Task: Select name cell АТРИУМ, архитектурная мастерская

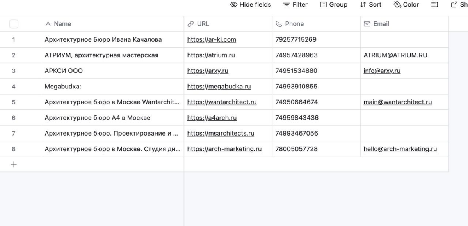Action: pos(113,55)
